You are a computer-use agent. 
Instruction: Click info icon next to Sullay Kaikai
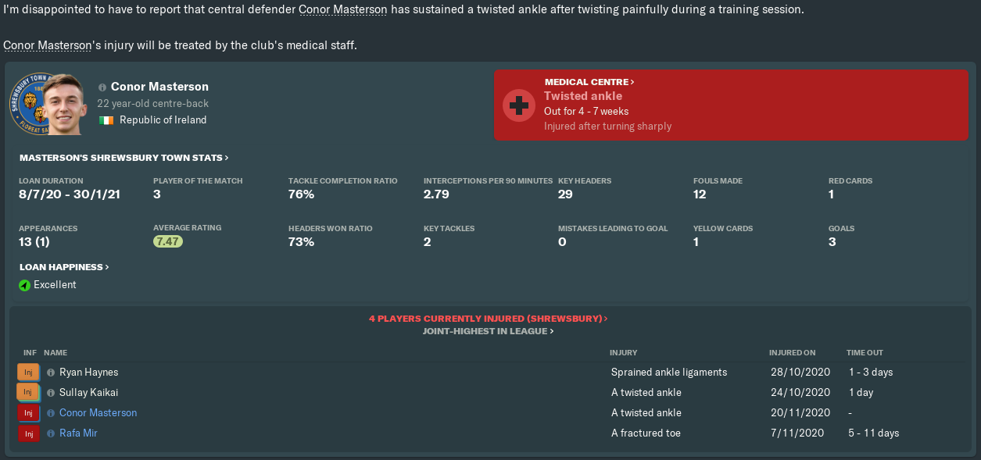pyautogui.click(x=51, y=393)
